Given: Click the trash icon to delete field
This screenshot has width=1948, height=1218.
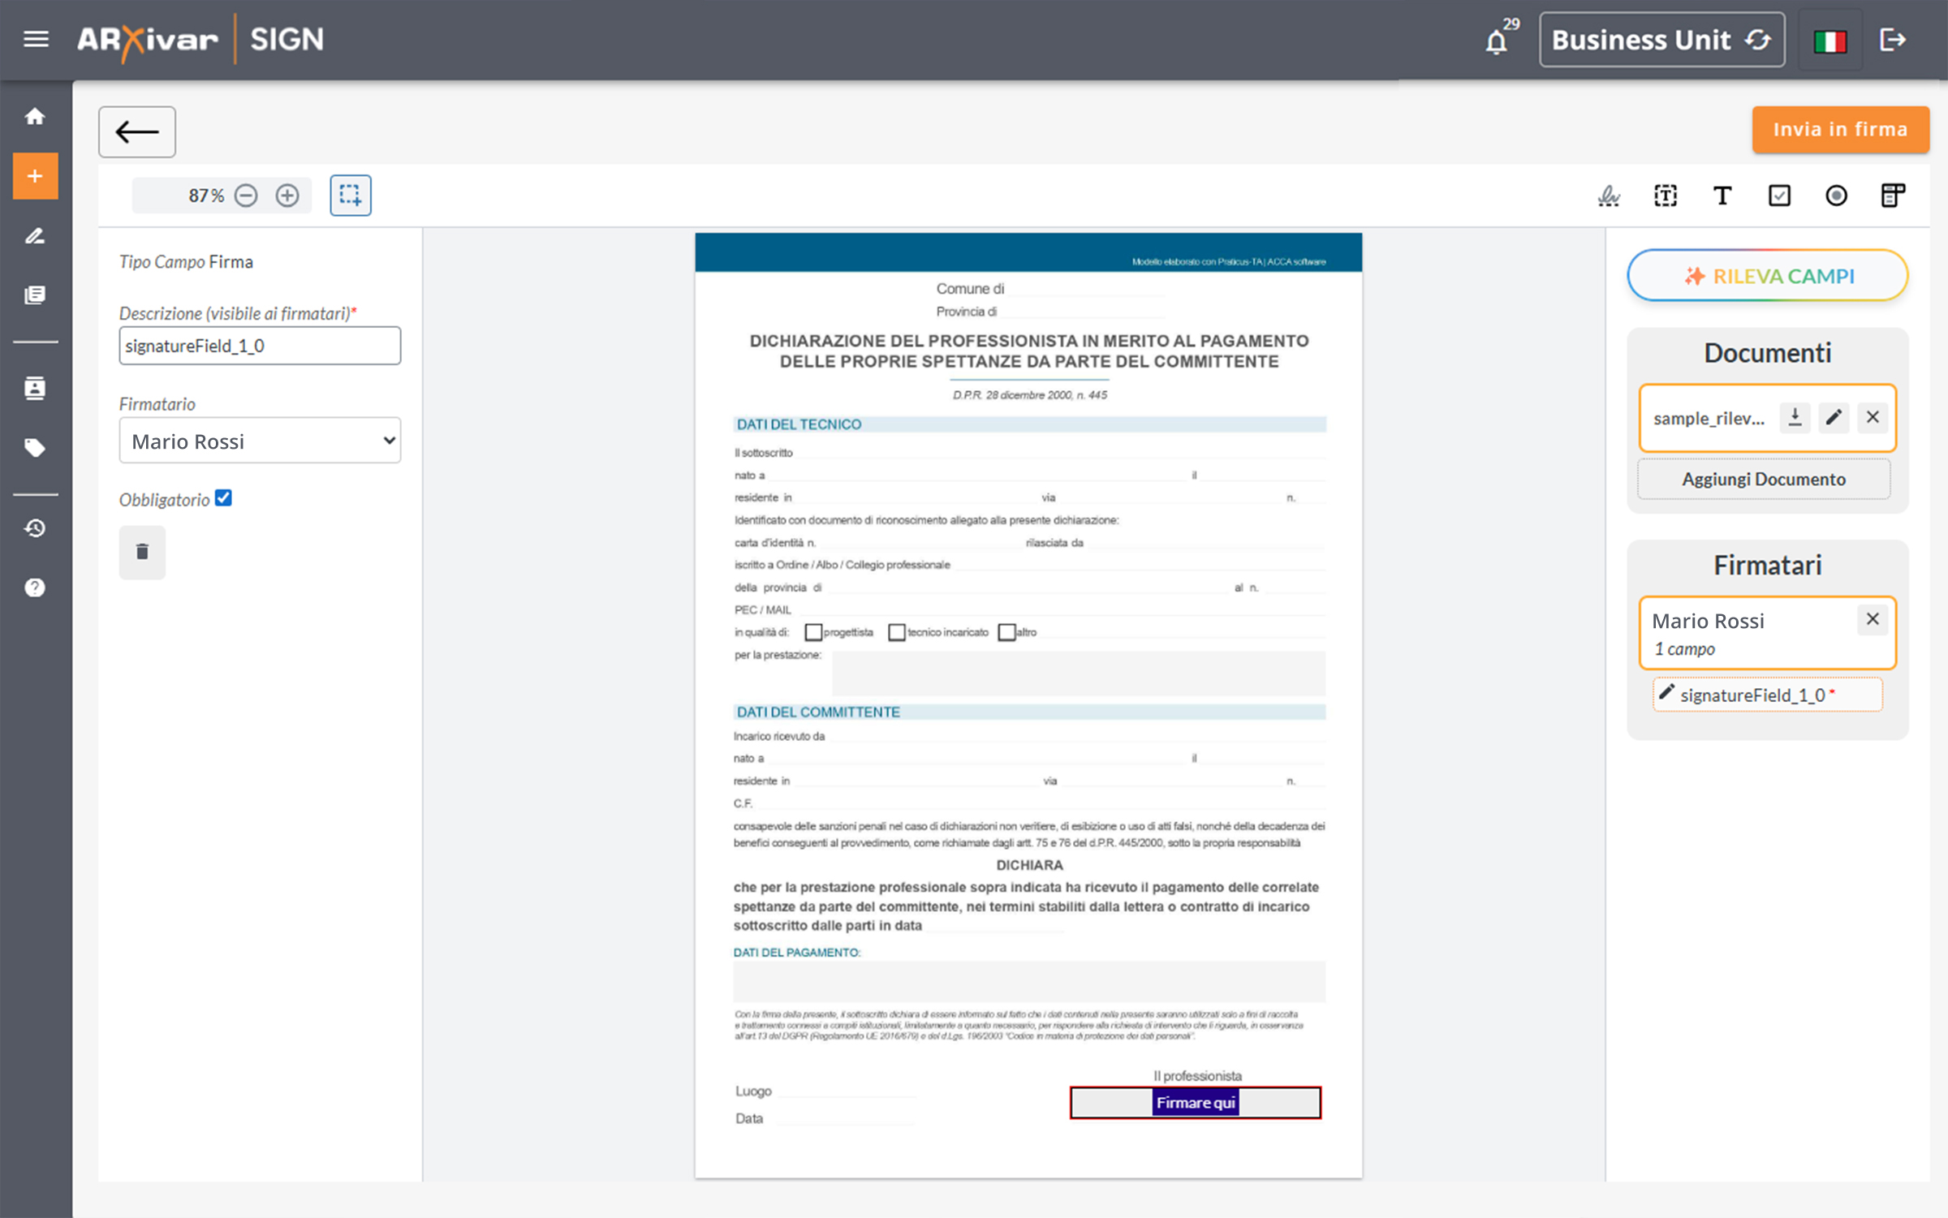Looking at the screenshot, I should pos(142,552).
